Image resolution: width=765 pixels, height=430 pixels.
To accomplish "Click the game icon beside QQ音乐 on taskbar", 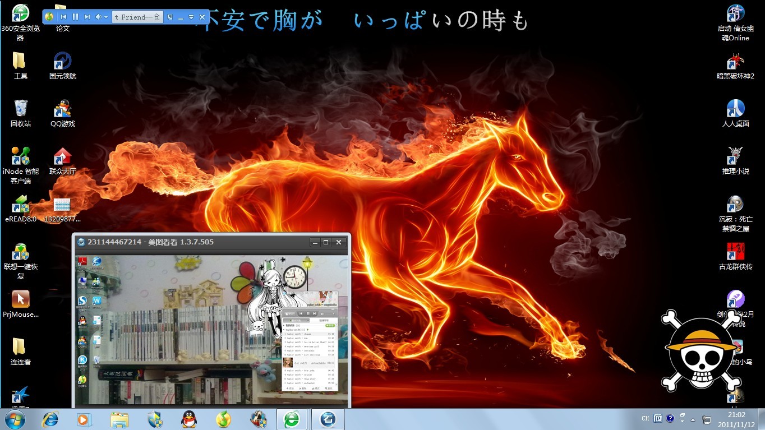I will (258, 419).
